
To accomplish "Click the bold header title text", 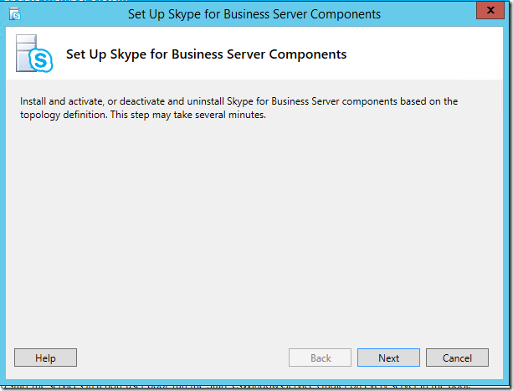I will [206, 54].
